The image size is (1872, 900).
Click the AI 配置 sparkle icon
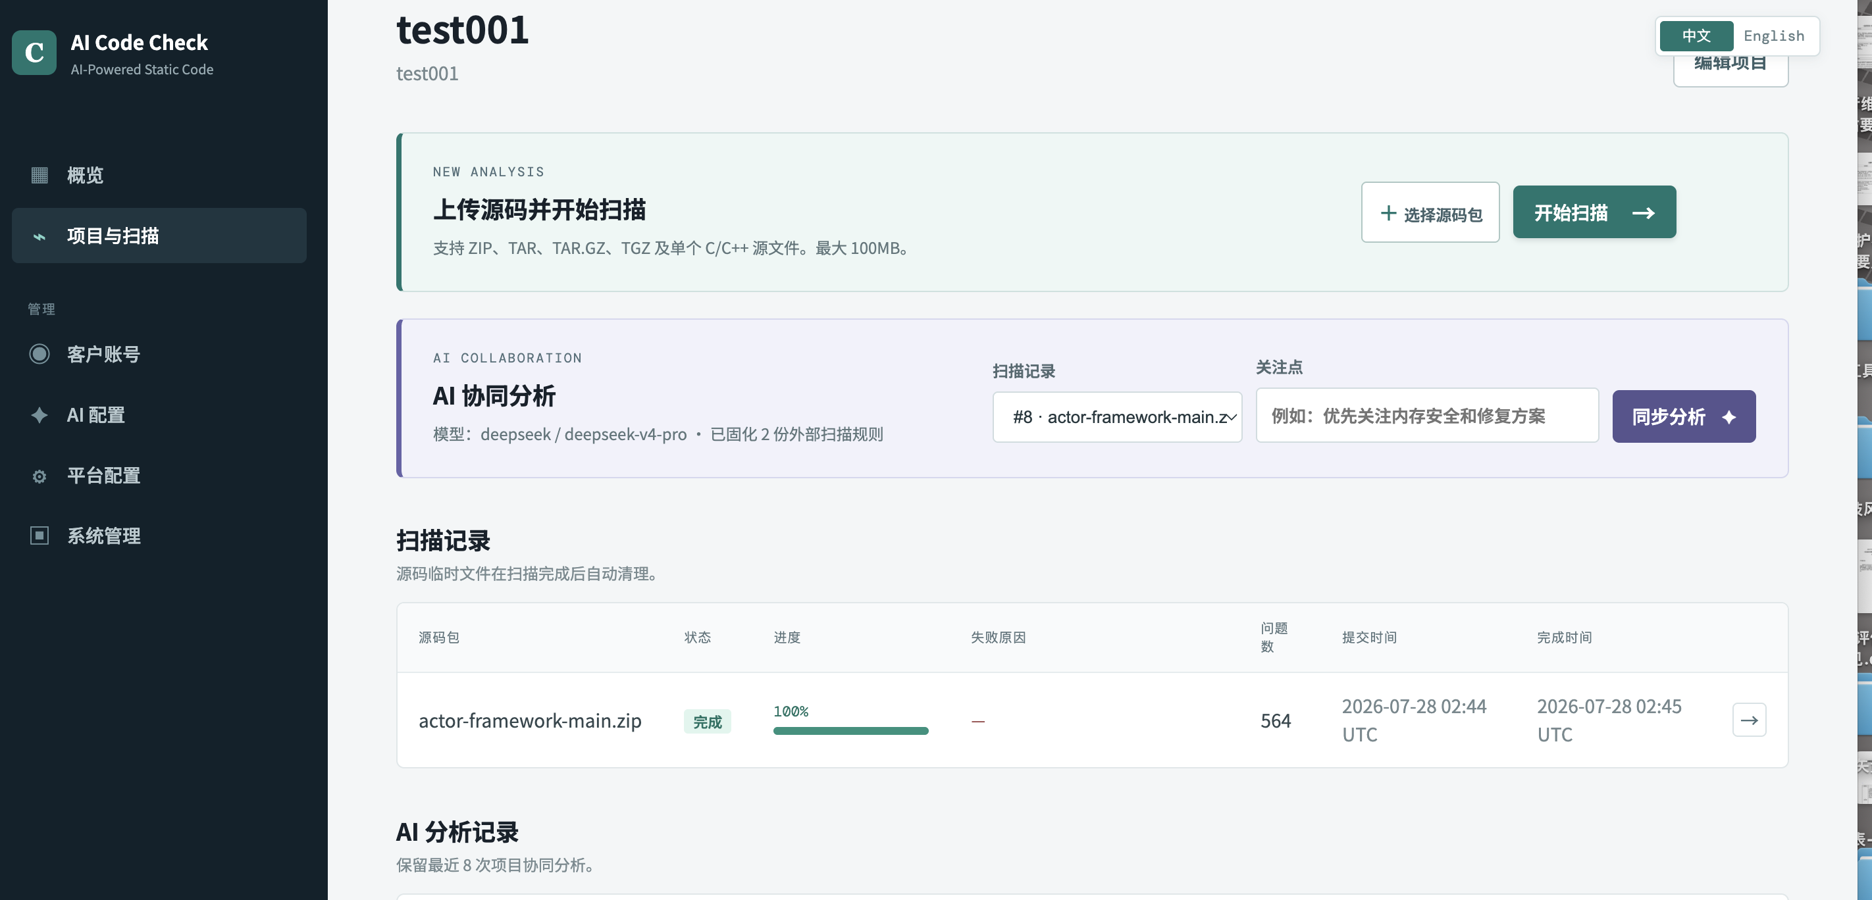[x=39, y=414]
